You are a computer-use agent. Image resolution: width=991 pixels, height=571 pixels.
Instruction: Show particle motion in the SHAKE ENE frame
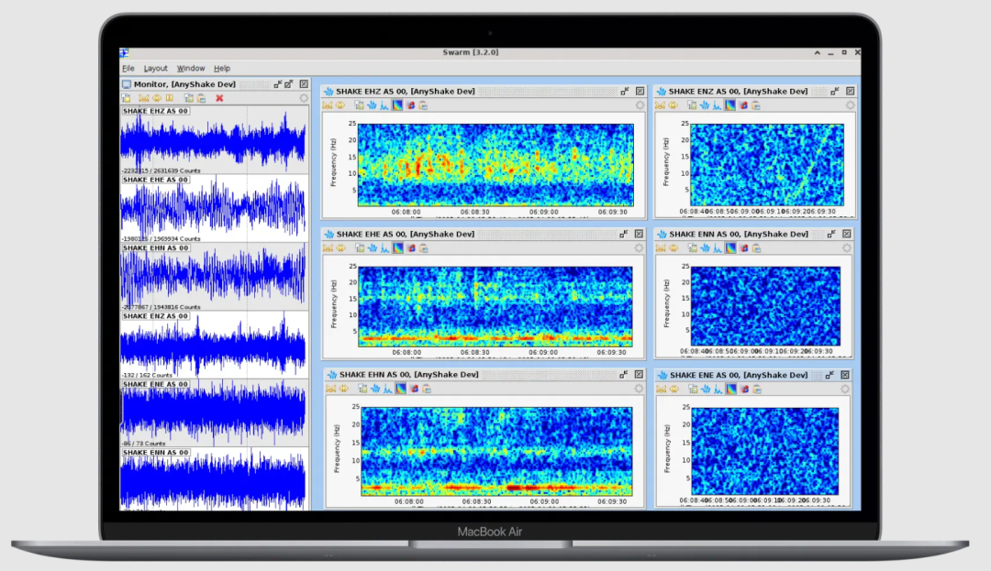(744, 390)
